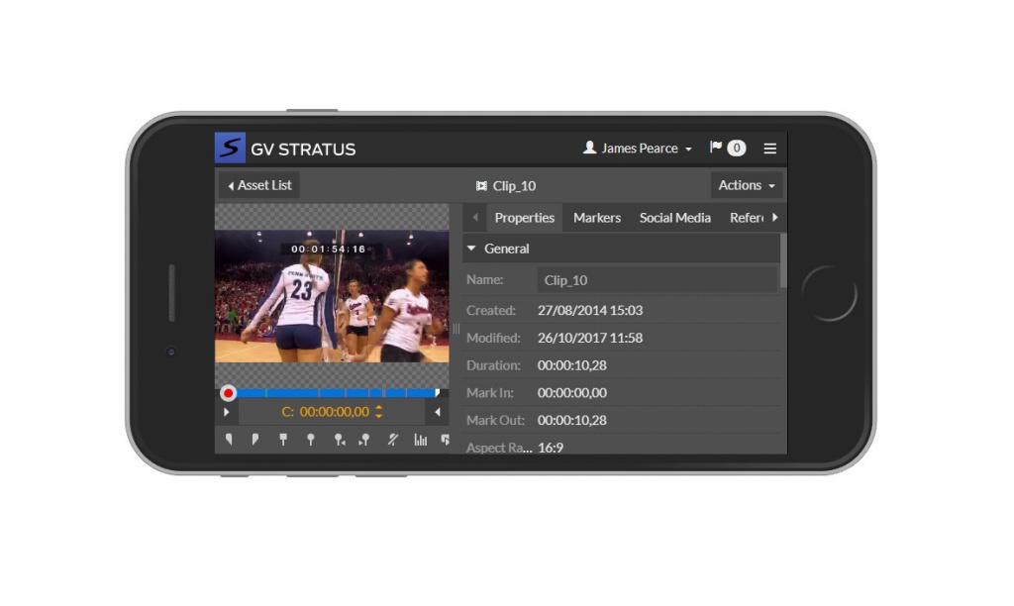Click the rightmost partly hidden toolbar icon
The height and width of the screenshot is (606, 1014).
[x=445, y=440]
